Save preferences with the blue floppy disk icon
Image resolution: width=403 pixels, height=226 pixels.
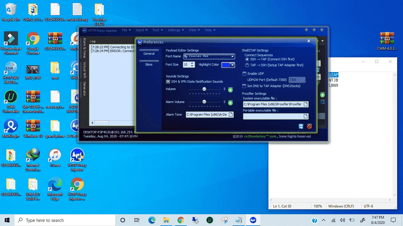301,127
